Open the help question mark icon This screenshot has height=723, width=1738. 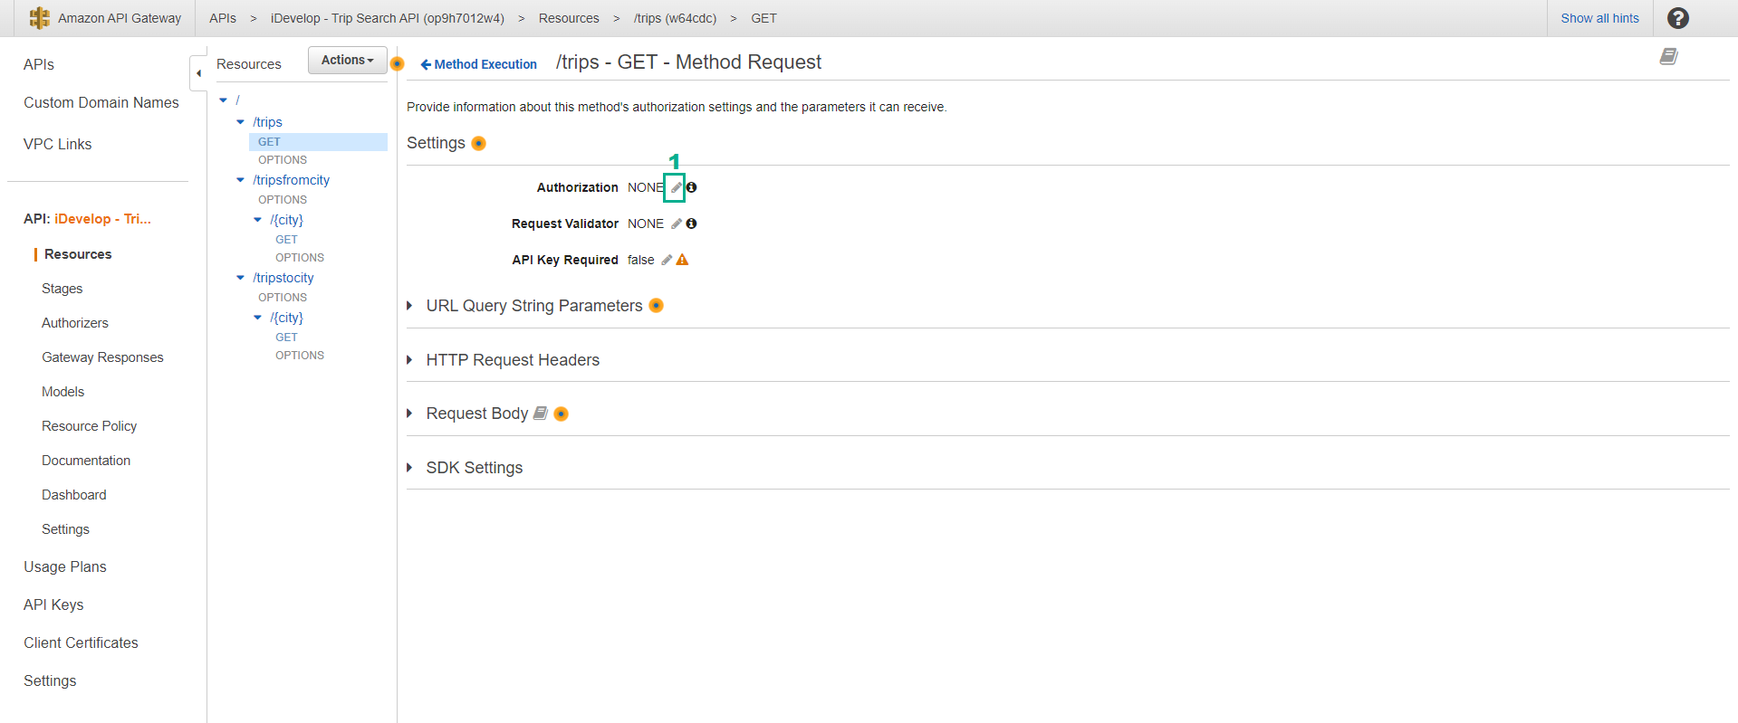[x=1677, y=18]
